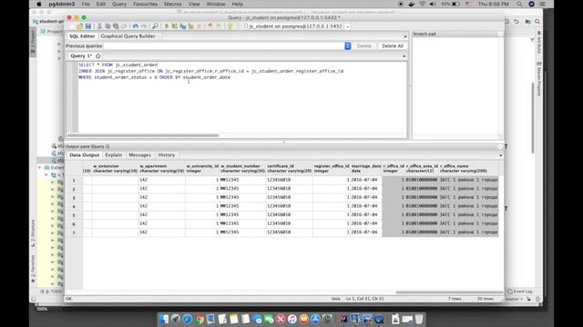583x327 pixels.
Task: Switch to Graphical Query Builder tab
Action: (x=128, y=36)
